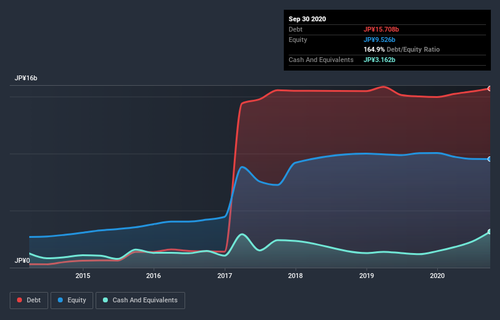This screenshot has width=500, height=320.
Task: Click the JP¥9.526b equity value
Action: [x=379, y=40]
